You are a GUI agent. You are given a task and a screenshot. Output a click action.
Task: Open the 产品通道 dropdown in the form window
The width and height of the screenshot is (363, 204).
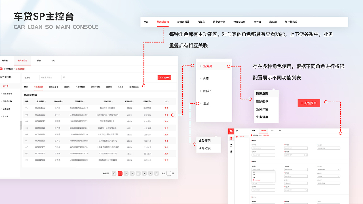[328, 176]
